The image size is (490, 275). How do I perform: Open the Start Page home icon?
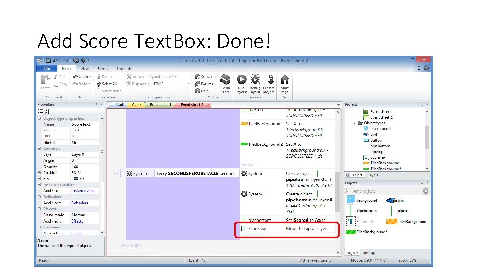coord(284,79)
